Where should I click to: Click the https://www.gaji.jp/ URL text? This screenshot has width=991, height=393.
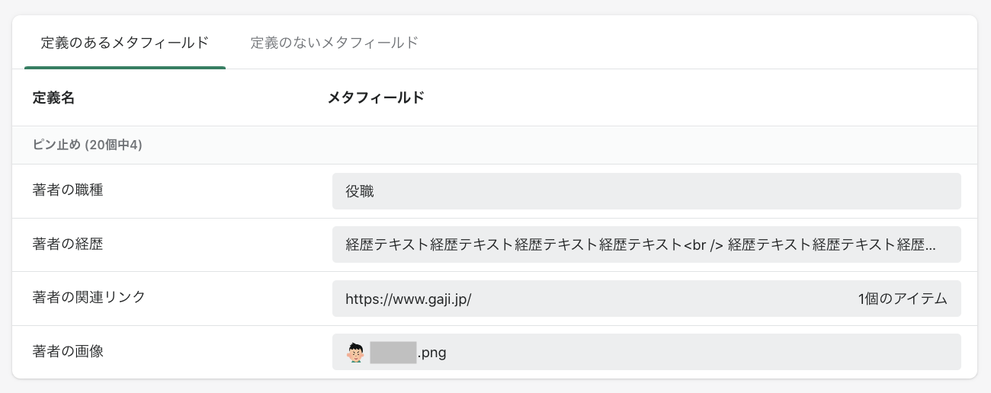(409, 299)
